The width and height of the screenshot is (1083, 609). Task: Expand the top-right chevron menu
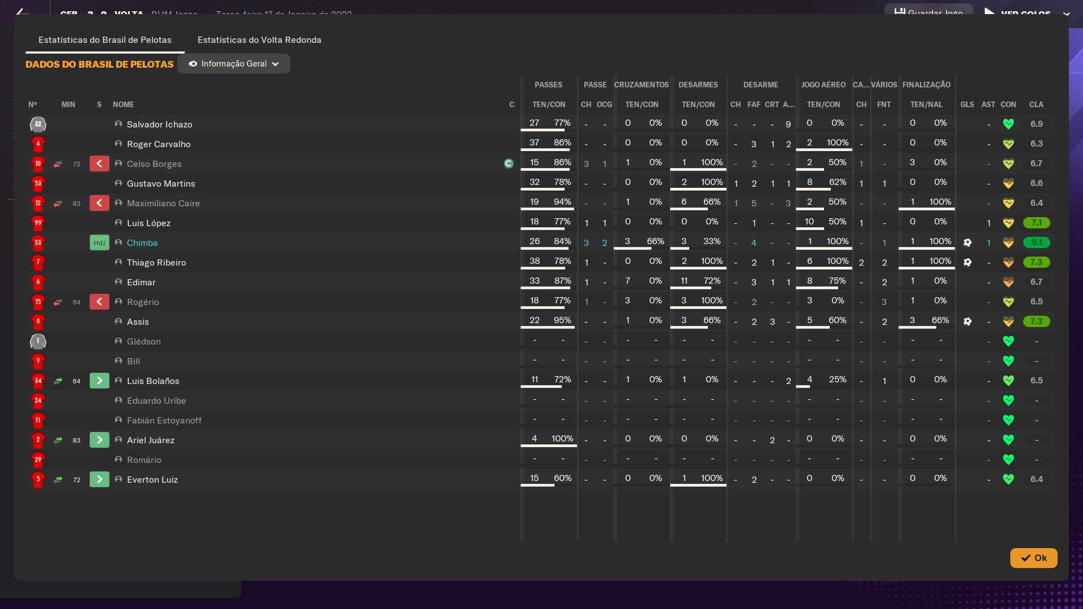1066,14
